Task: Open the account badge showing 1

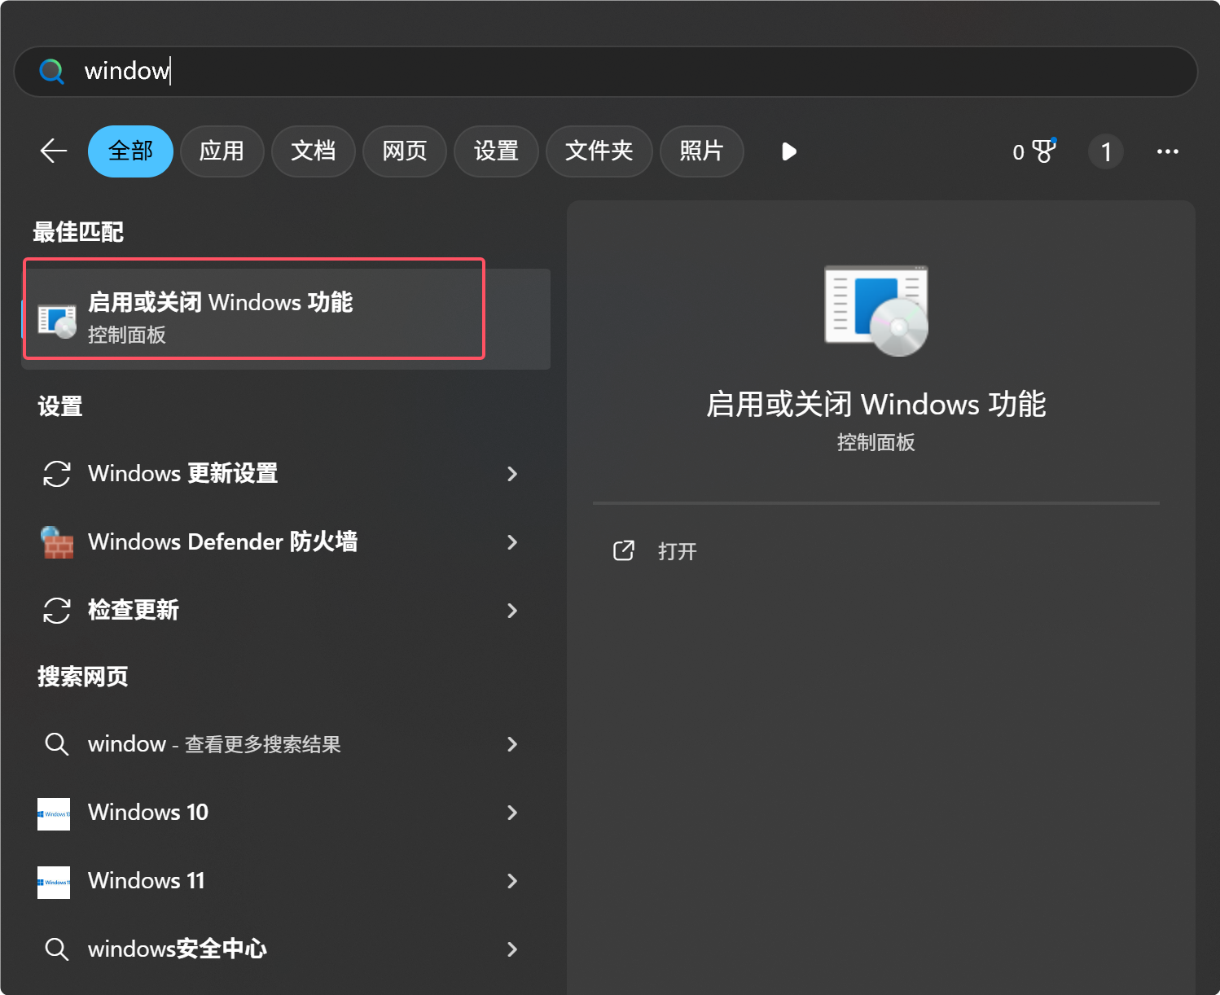Action: (x=1106, y=151)
